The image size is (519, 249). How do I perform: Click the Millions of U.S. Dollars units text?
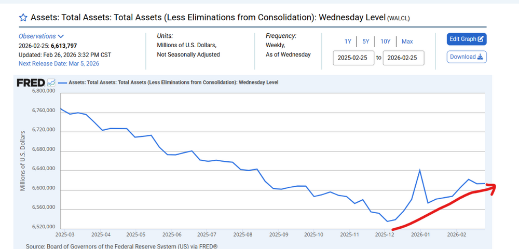pos(186,45)
